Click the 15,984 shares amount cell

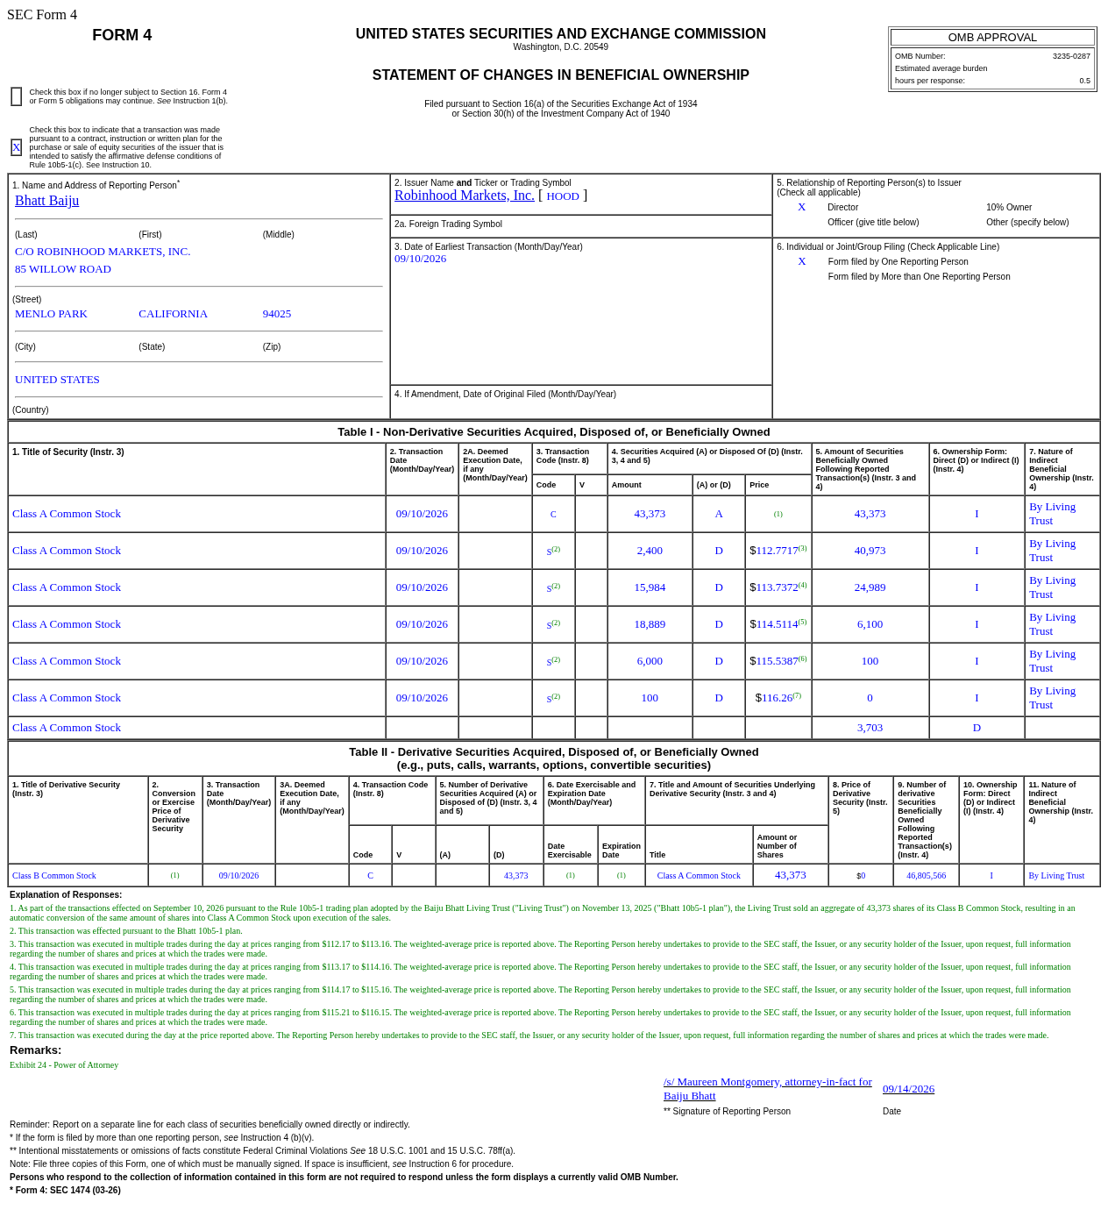click(650, 587)
